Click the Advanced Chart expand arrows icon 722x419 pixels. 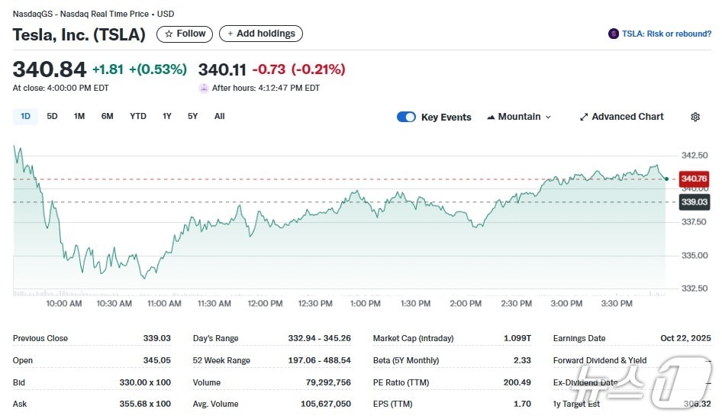584,117
